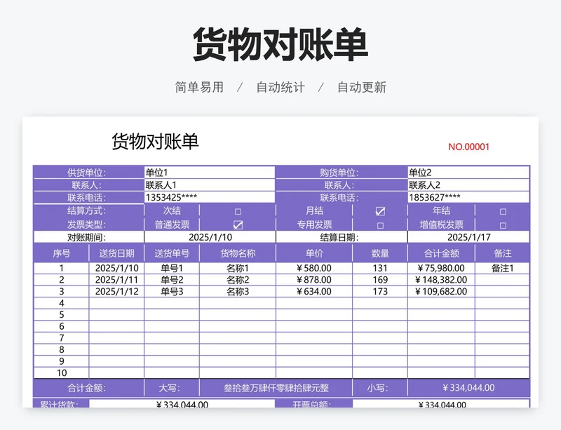Click the 数量 column header
Image resolution: width=561 pixels, height=430 pixels.
tap(380, 253)
